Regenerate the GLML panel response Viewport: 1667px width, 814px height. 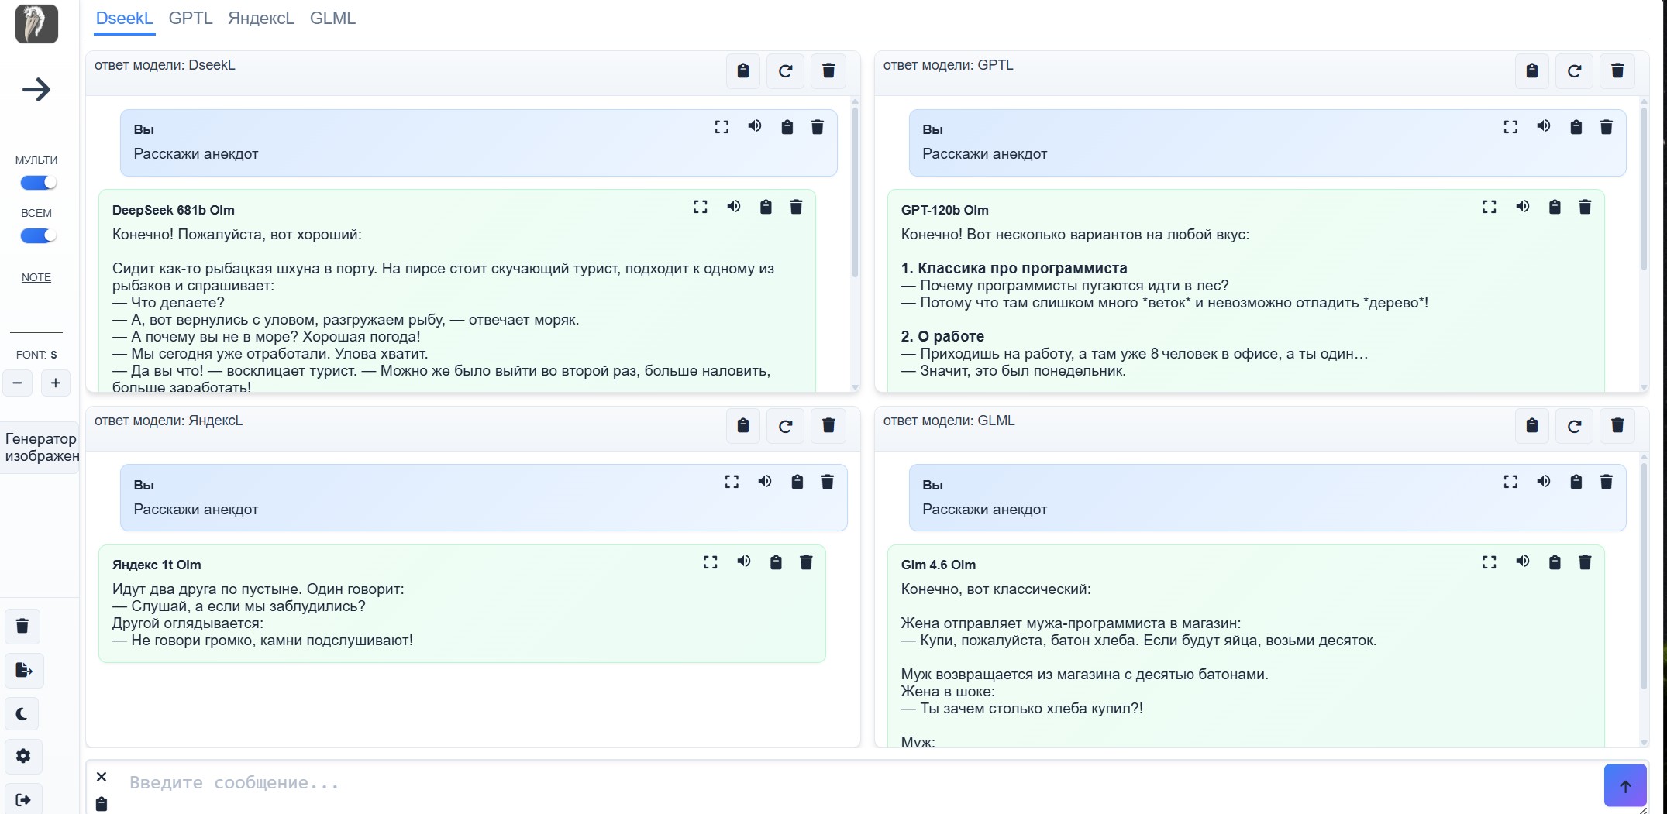click(x=1574, y=426)
